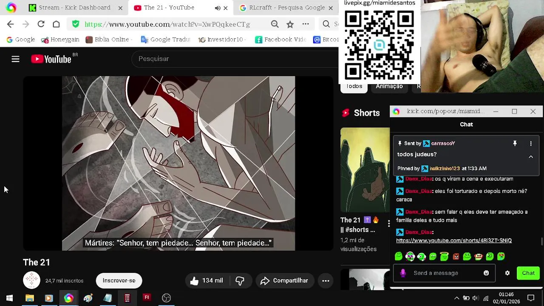Open the browser home page icon
This screenshot has width=544, height=306.
coord(56,24)
